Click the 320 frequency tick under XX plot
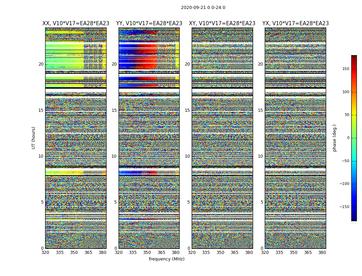Viewport: 362px width, 276px height. pyautogui.click(x=45, y=253)
